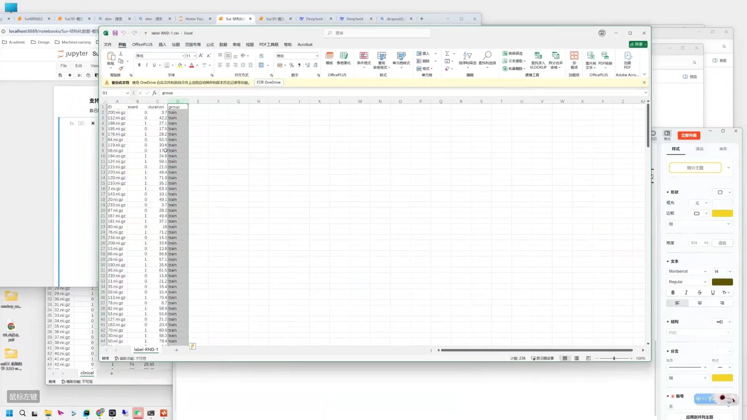Image resolution: width=747 pixels, height=420 pixels.
Task: Open 查找和选择 find and select
Action: click(487, 59)
